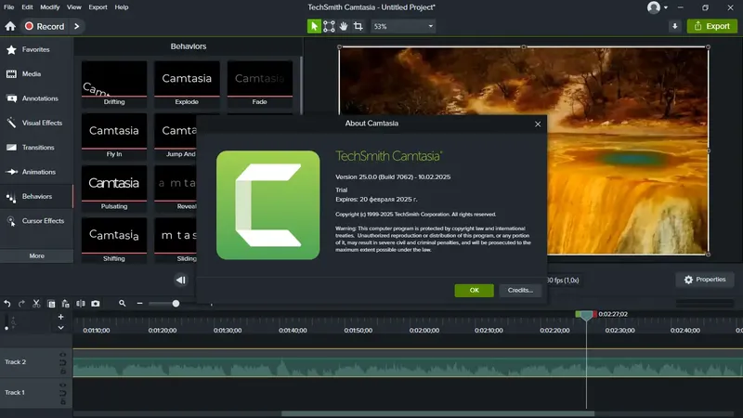Open the Modify menu

50,7
